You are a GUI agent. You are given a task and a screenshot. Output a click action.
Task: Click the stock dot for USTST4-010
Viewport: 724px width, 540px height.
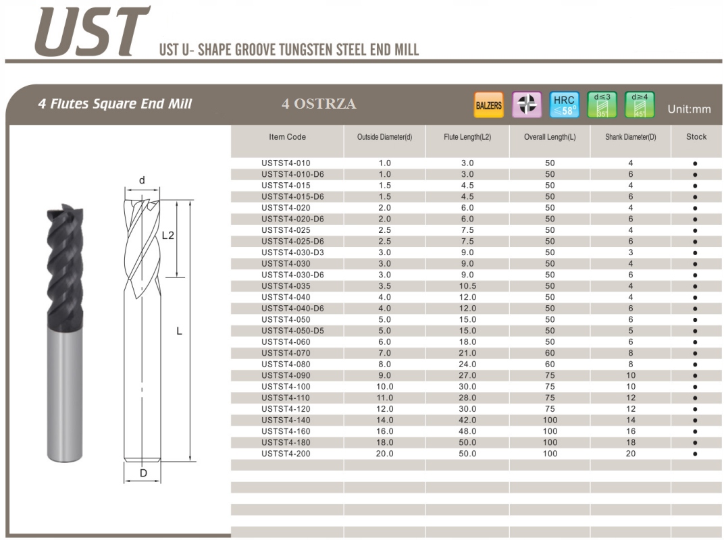(x=695, y=164)
